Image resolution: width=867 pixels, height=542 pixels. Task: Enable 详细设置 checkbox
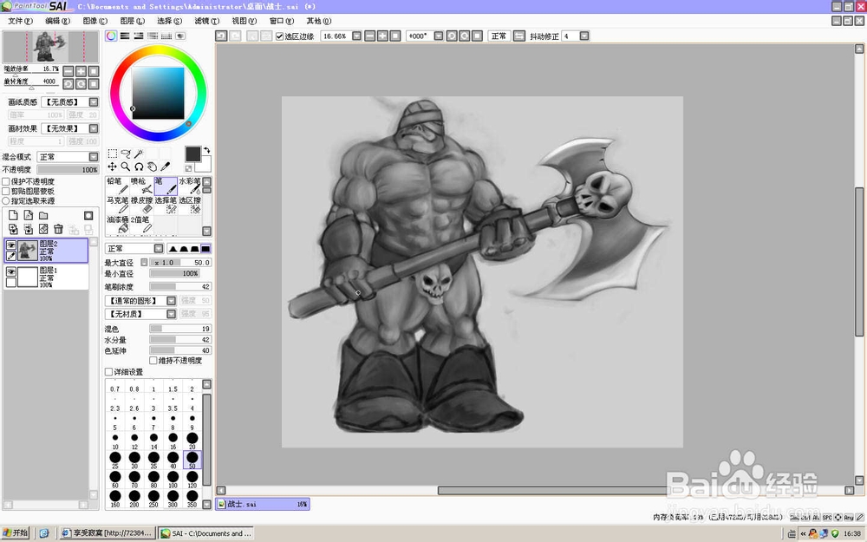108,372
